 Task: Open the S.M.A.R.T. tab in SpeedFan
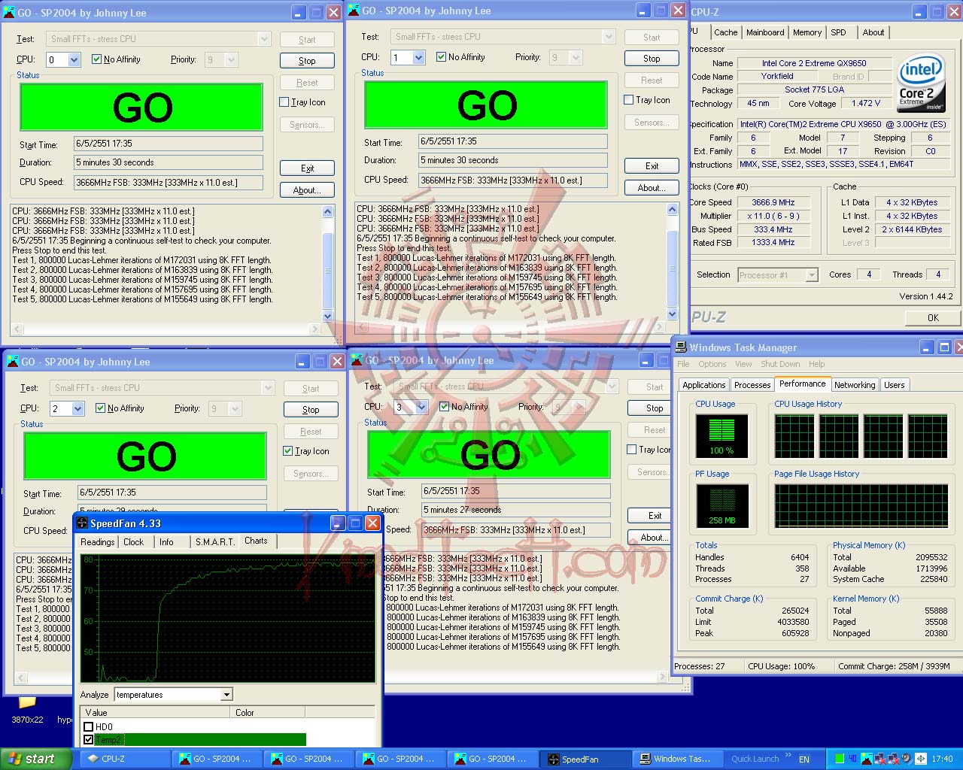click(x=215, y=542)
